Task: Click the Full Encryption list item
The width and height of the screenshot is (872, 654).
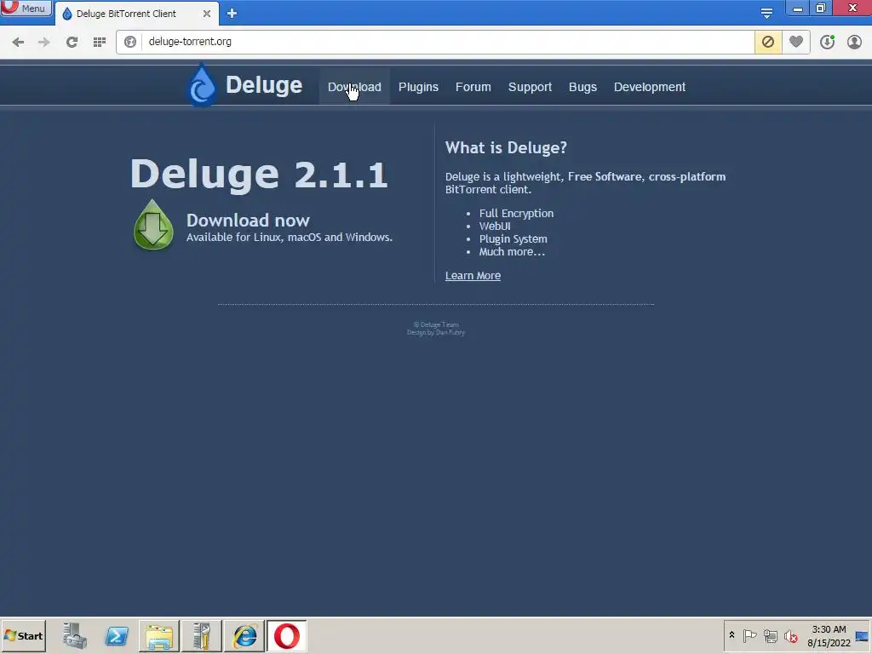Action: (x=516, y=213)
